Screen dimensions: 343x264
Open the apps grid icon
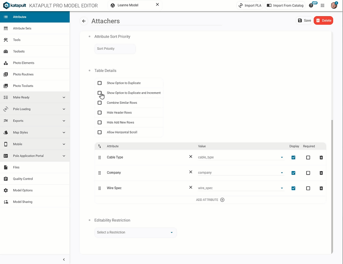[x=322, y=6]
